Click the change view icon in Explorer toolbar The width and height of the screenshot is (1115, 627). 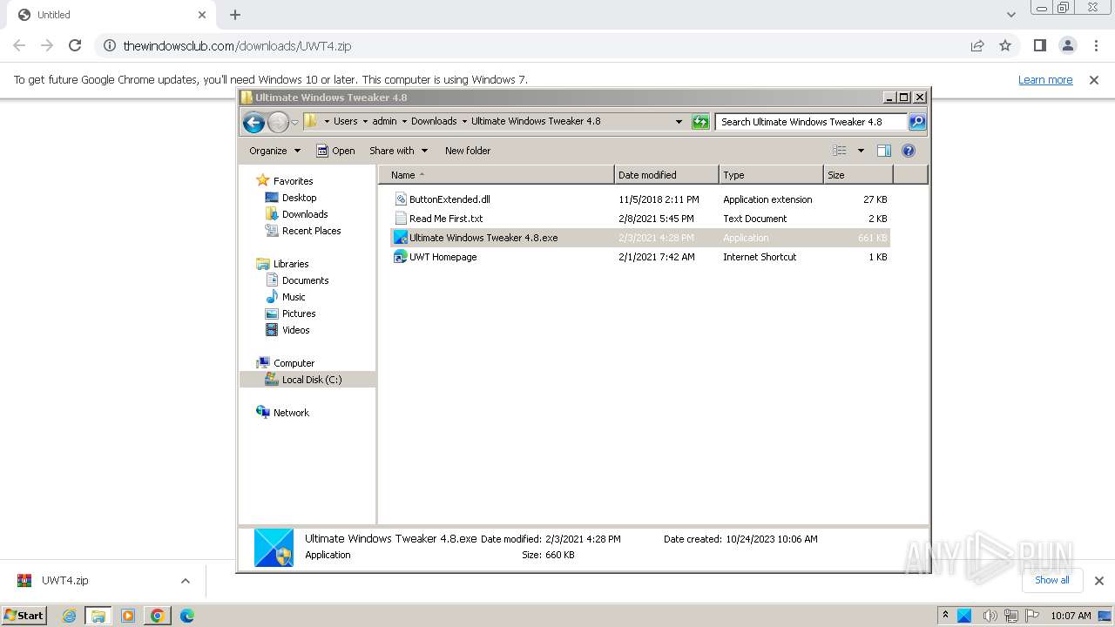pyautogui.click(x=839, y=151)
